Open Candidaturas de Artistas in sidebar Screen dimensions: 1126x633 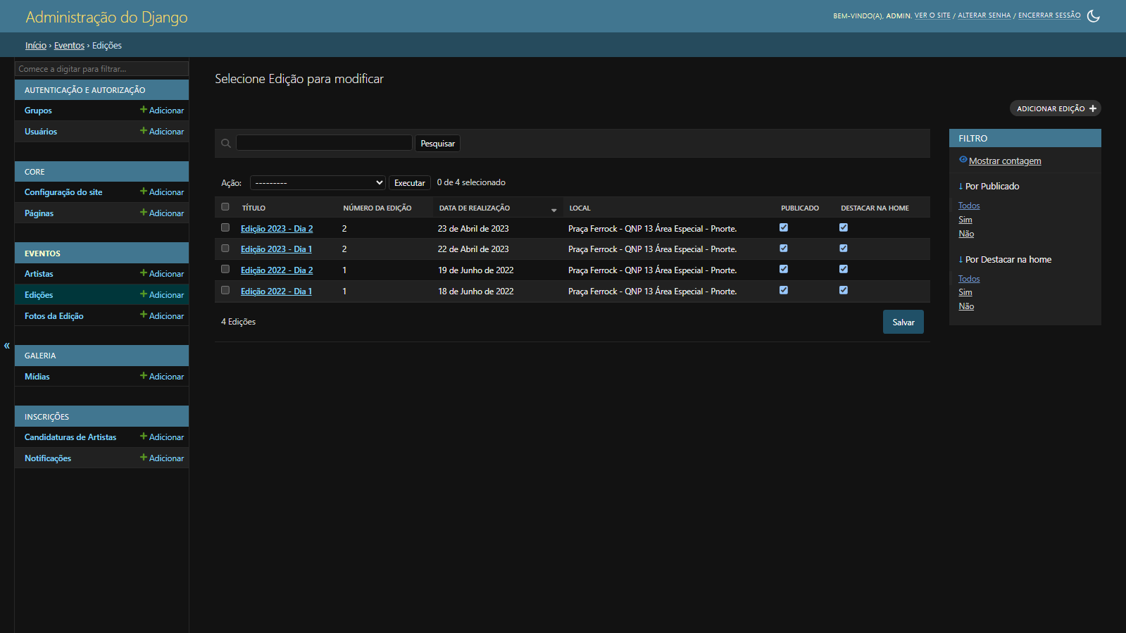pyautogui.click(x=70, y=437)
